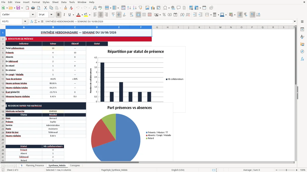Click the Sort Descending icon
Screen dimensions: 307x172
[135, 8]
